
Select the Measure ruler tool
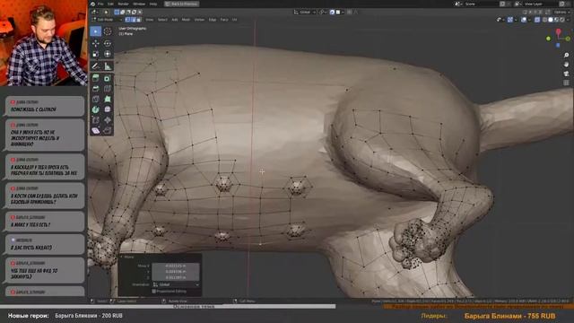coord(108,66)
